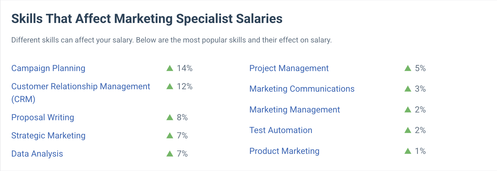Click green up arrow beside 3%
This screenshot has height=171, width=497.
click(x=408, y=89)
